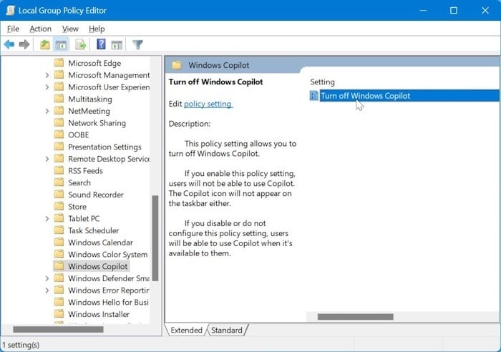Select the Windows Calendar tree folder
This screenshot has width=501, height=352.
(100, 243)
